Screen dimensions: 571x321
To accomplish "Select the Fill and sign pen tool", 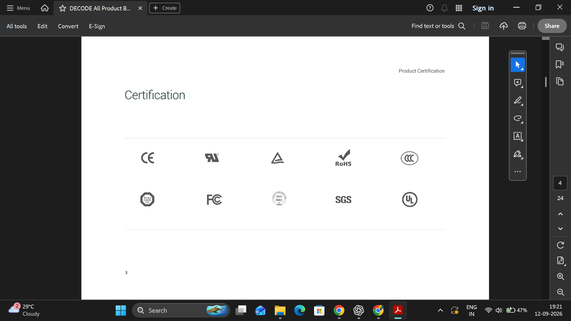I will tap(518, 154).
